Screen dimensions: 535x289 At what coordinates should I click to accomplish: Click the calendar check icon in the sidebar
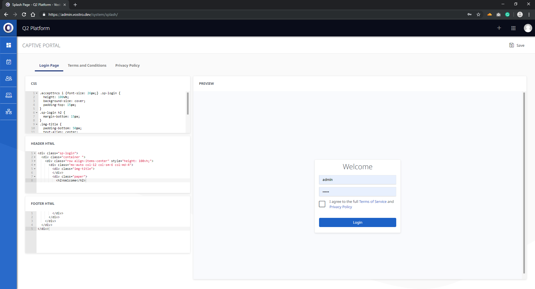[x=9, y=62]
